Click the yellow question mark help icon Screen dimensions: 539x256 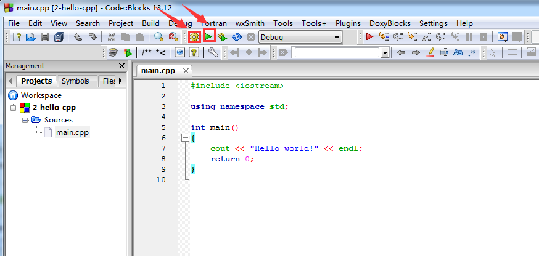194,52
